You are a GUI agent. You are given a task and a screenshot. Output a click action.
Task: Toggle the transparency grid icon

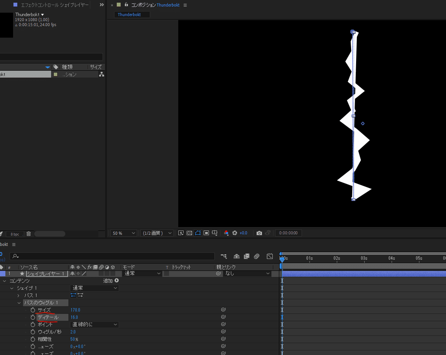[x=189, y=233]
